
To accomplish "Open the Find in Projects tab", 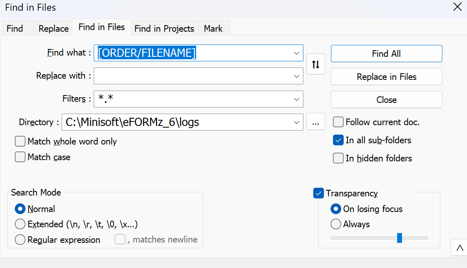I will [x=164, y=29].
